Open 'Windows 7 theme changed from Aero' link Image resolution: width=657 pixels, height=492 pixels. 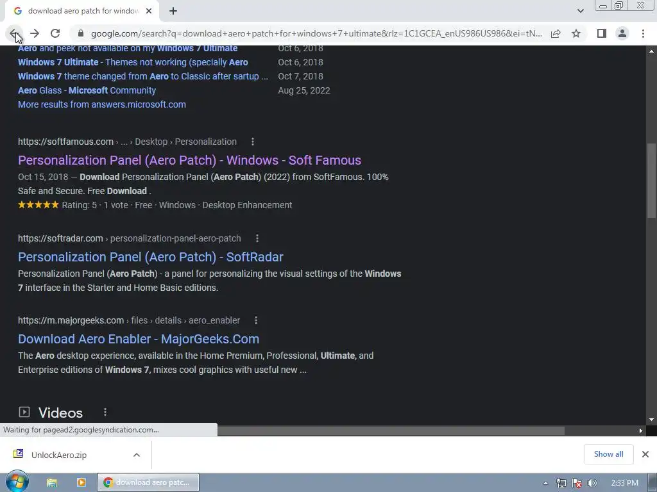click(x=143, y=77)
